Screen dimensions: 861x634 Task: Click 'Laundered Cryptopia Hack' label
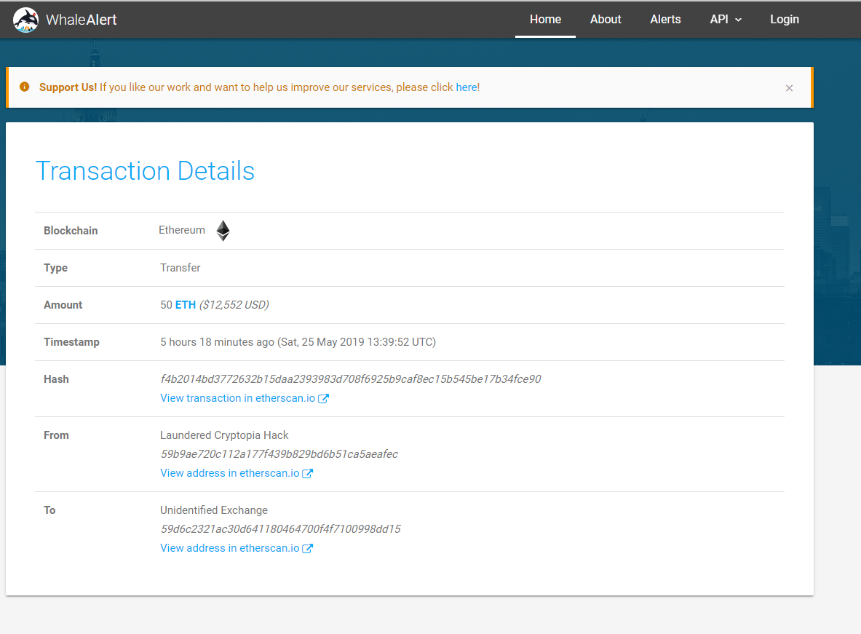(x=224, y=435)
